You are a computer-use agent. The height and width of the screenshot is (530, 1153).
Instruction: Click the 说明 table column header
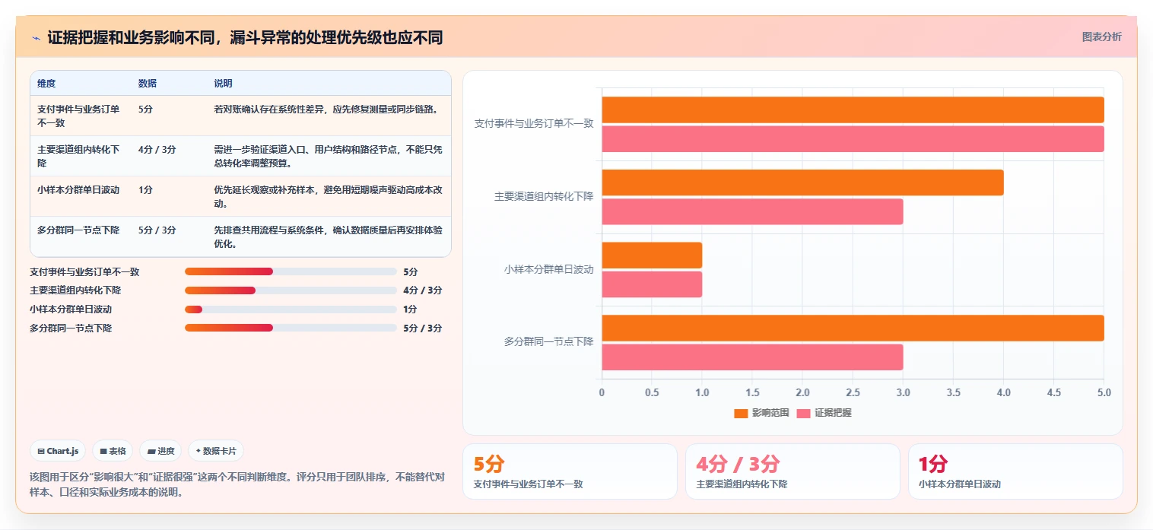coord(223,84)
